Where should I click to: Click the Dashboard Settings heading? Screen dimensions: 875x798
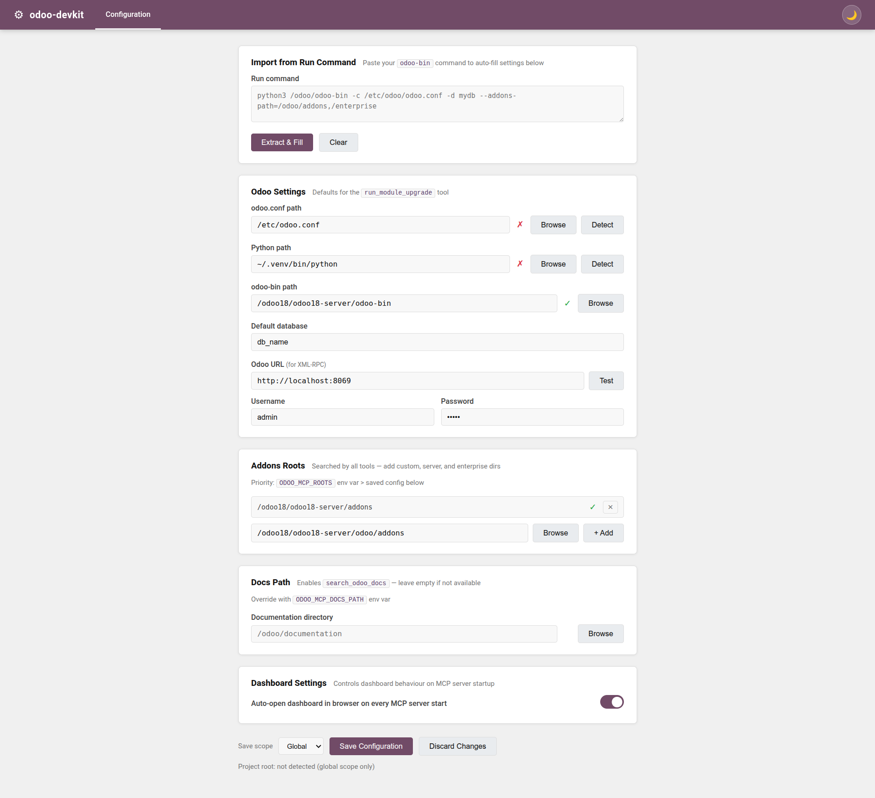coord(288,683)
